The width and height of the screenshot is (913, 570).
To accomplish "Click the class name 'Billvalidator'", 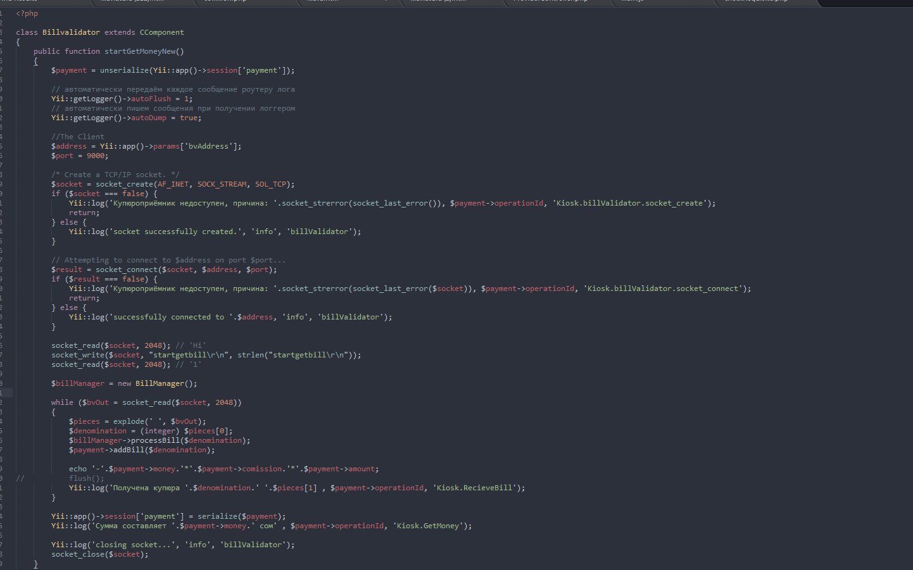I will tap(71, 32).
